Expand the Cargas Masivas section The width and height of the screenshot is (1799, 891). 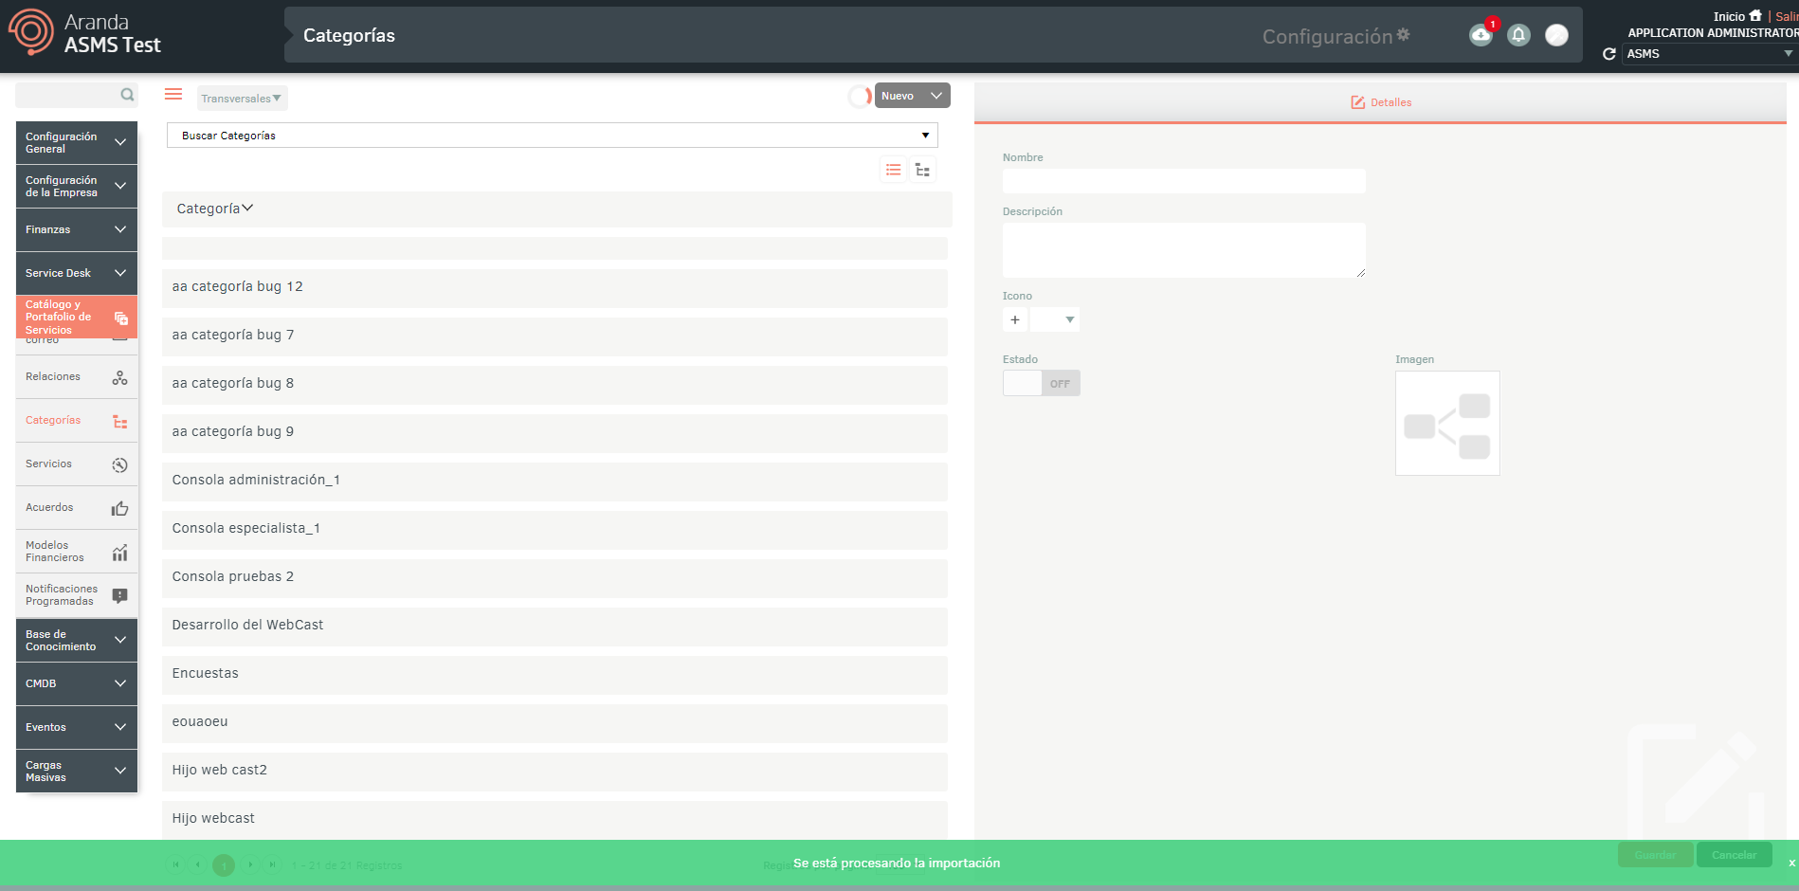click(x=77, y=771)
